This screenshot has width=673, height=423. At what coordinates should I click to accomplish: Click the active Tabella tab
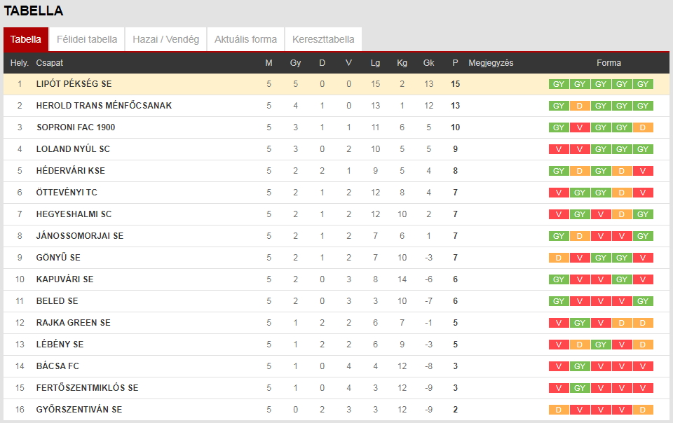point(26,39)
